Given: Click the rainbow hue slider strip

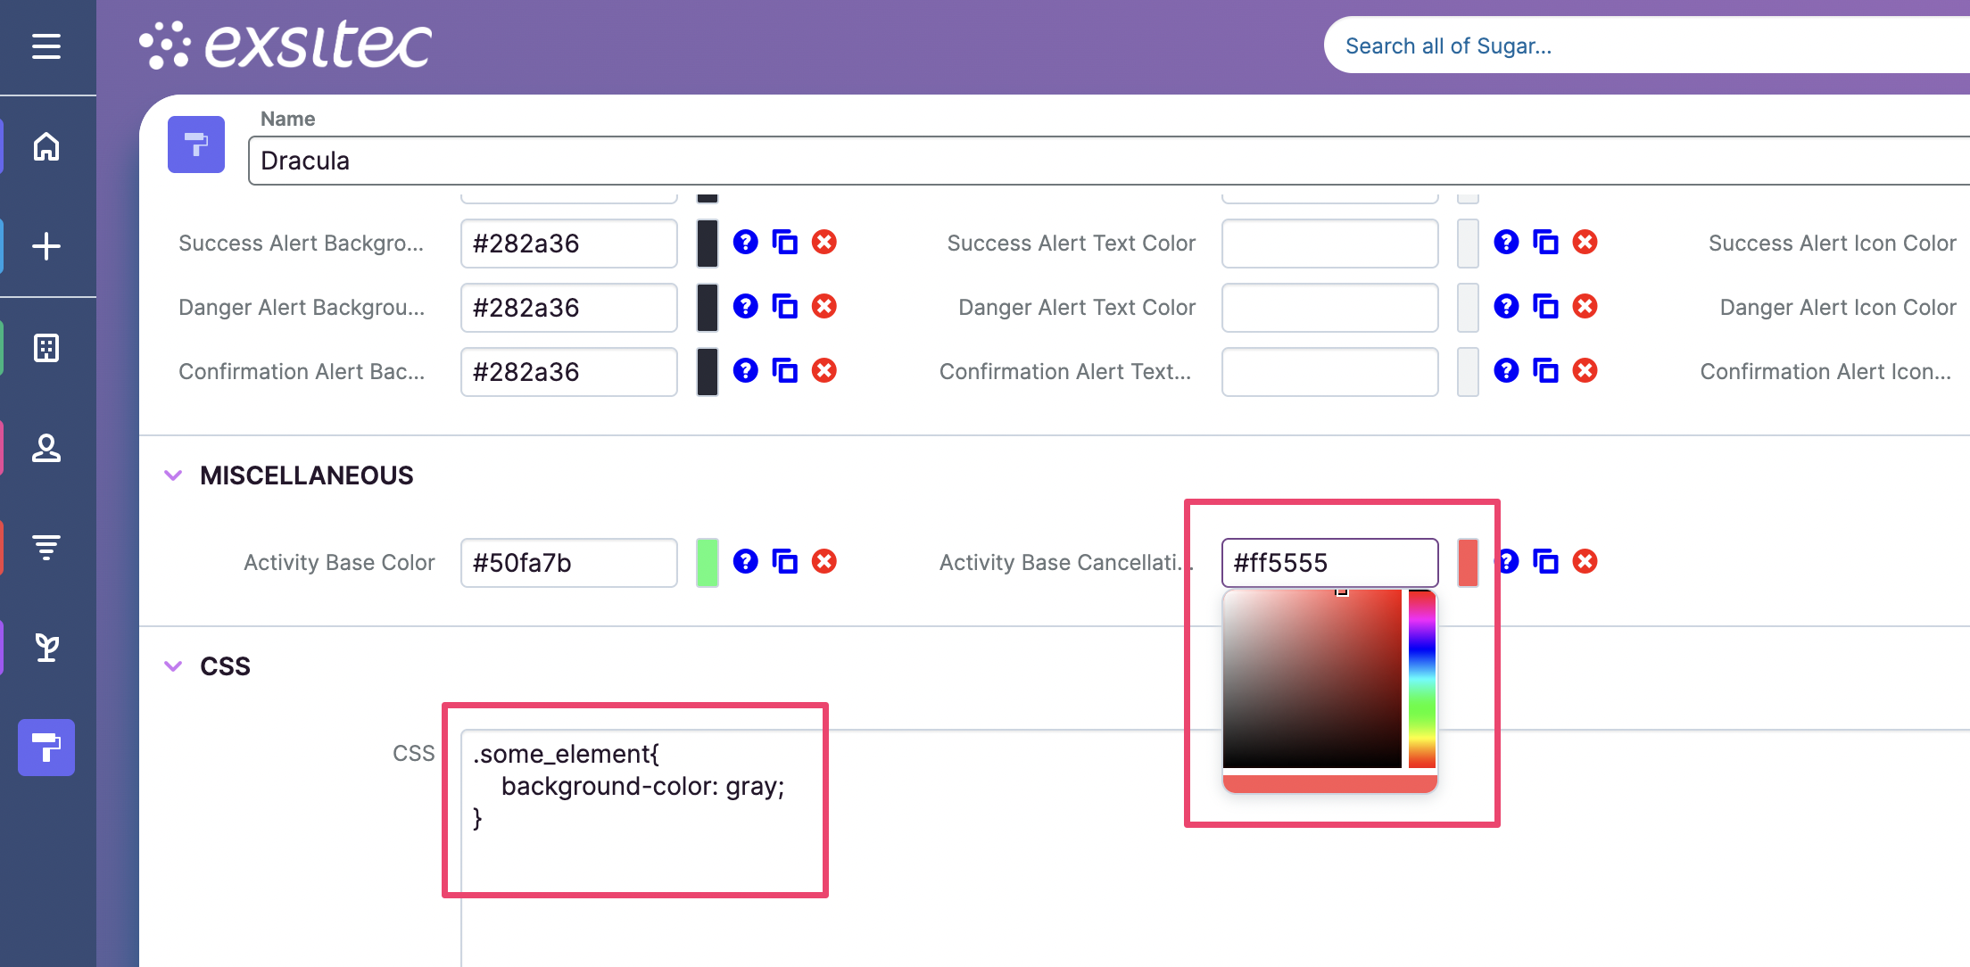Looking at the screenshot, I should click(x=1421, y=678).
